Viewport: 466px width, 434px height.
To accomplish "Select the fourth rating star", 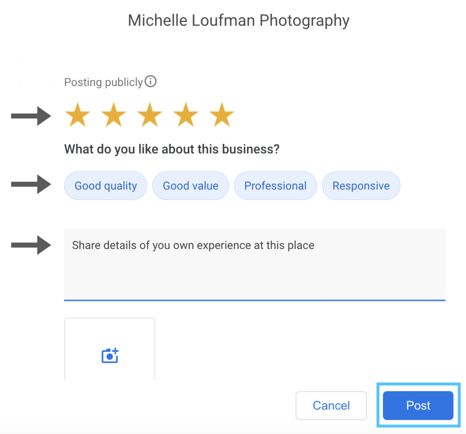I will pos(186,115).
